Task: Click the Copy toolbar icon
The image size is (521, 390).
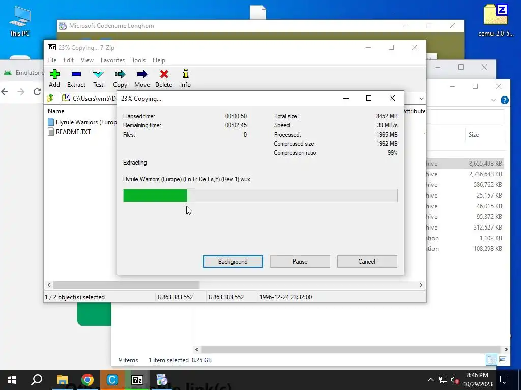Action: [120, 78]
